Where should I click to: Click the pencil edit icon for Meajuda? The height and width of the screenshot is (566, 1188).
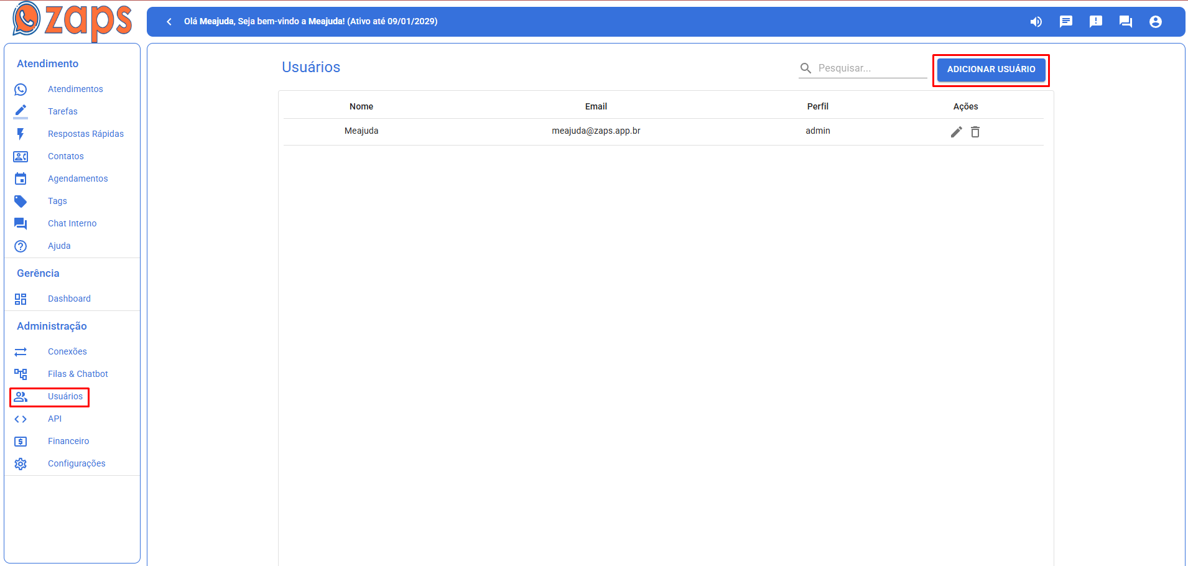[956, 132]
